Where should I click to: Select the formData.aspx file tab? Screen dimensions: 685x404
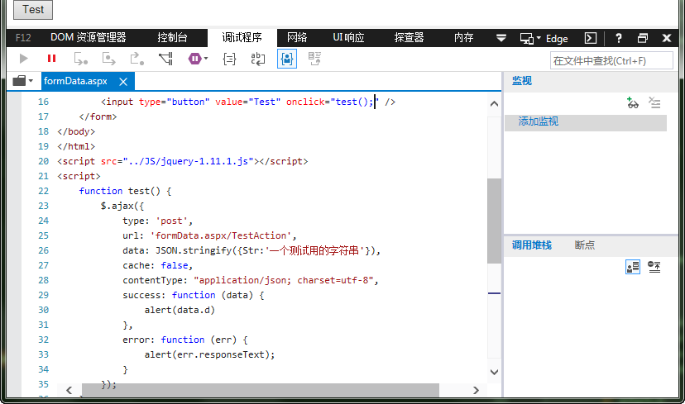75,81
